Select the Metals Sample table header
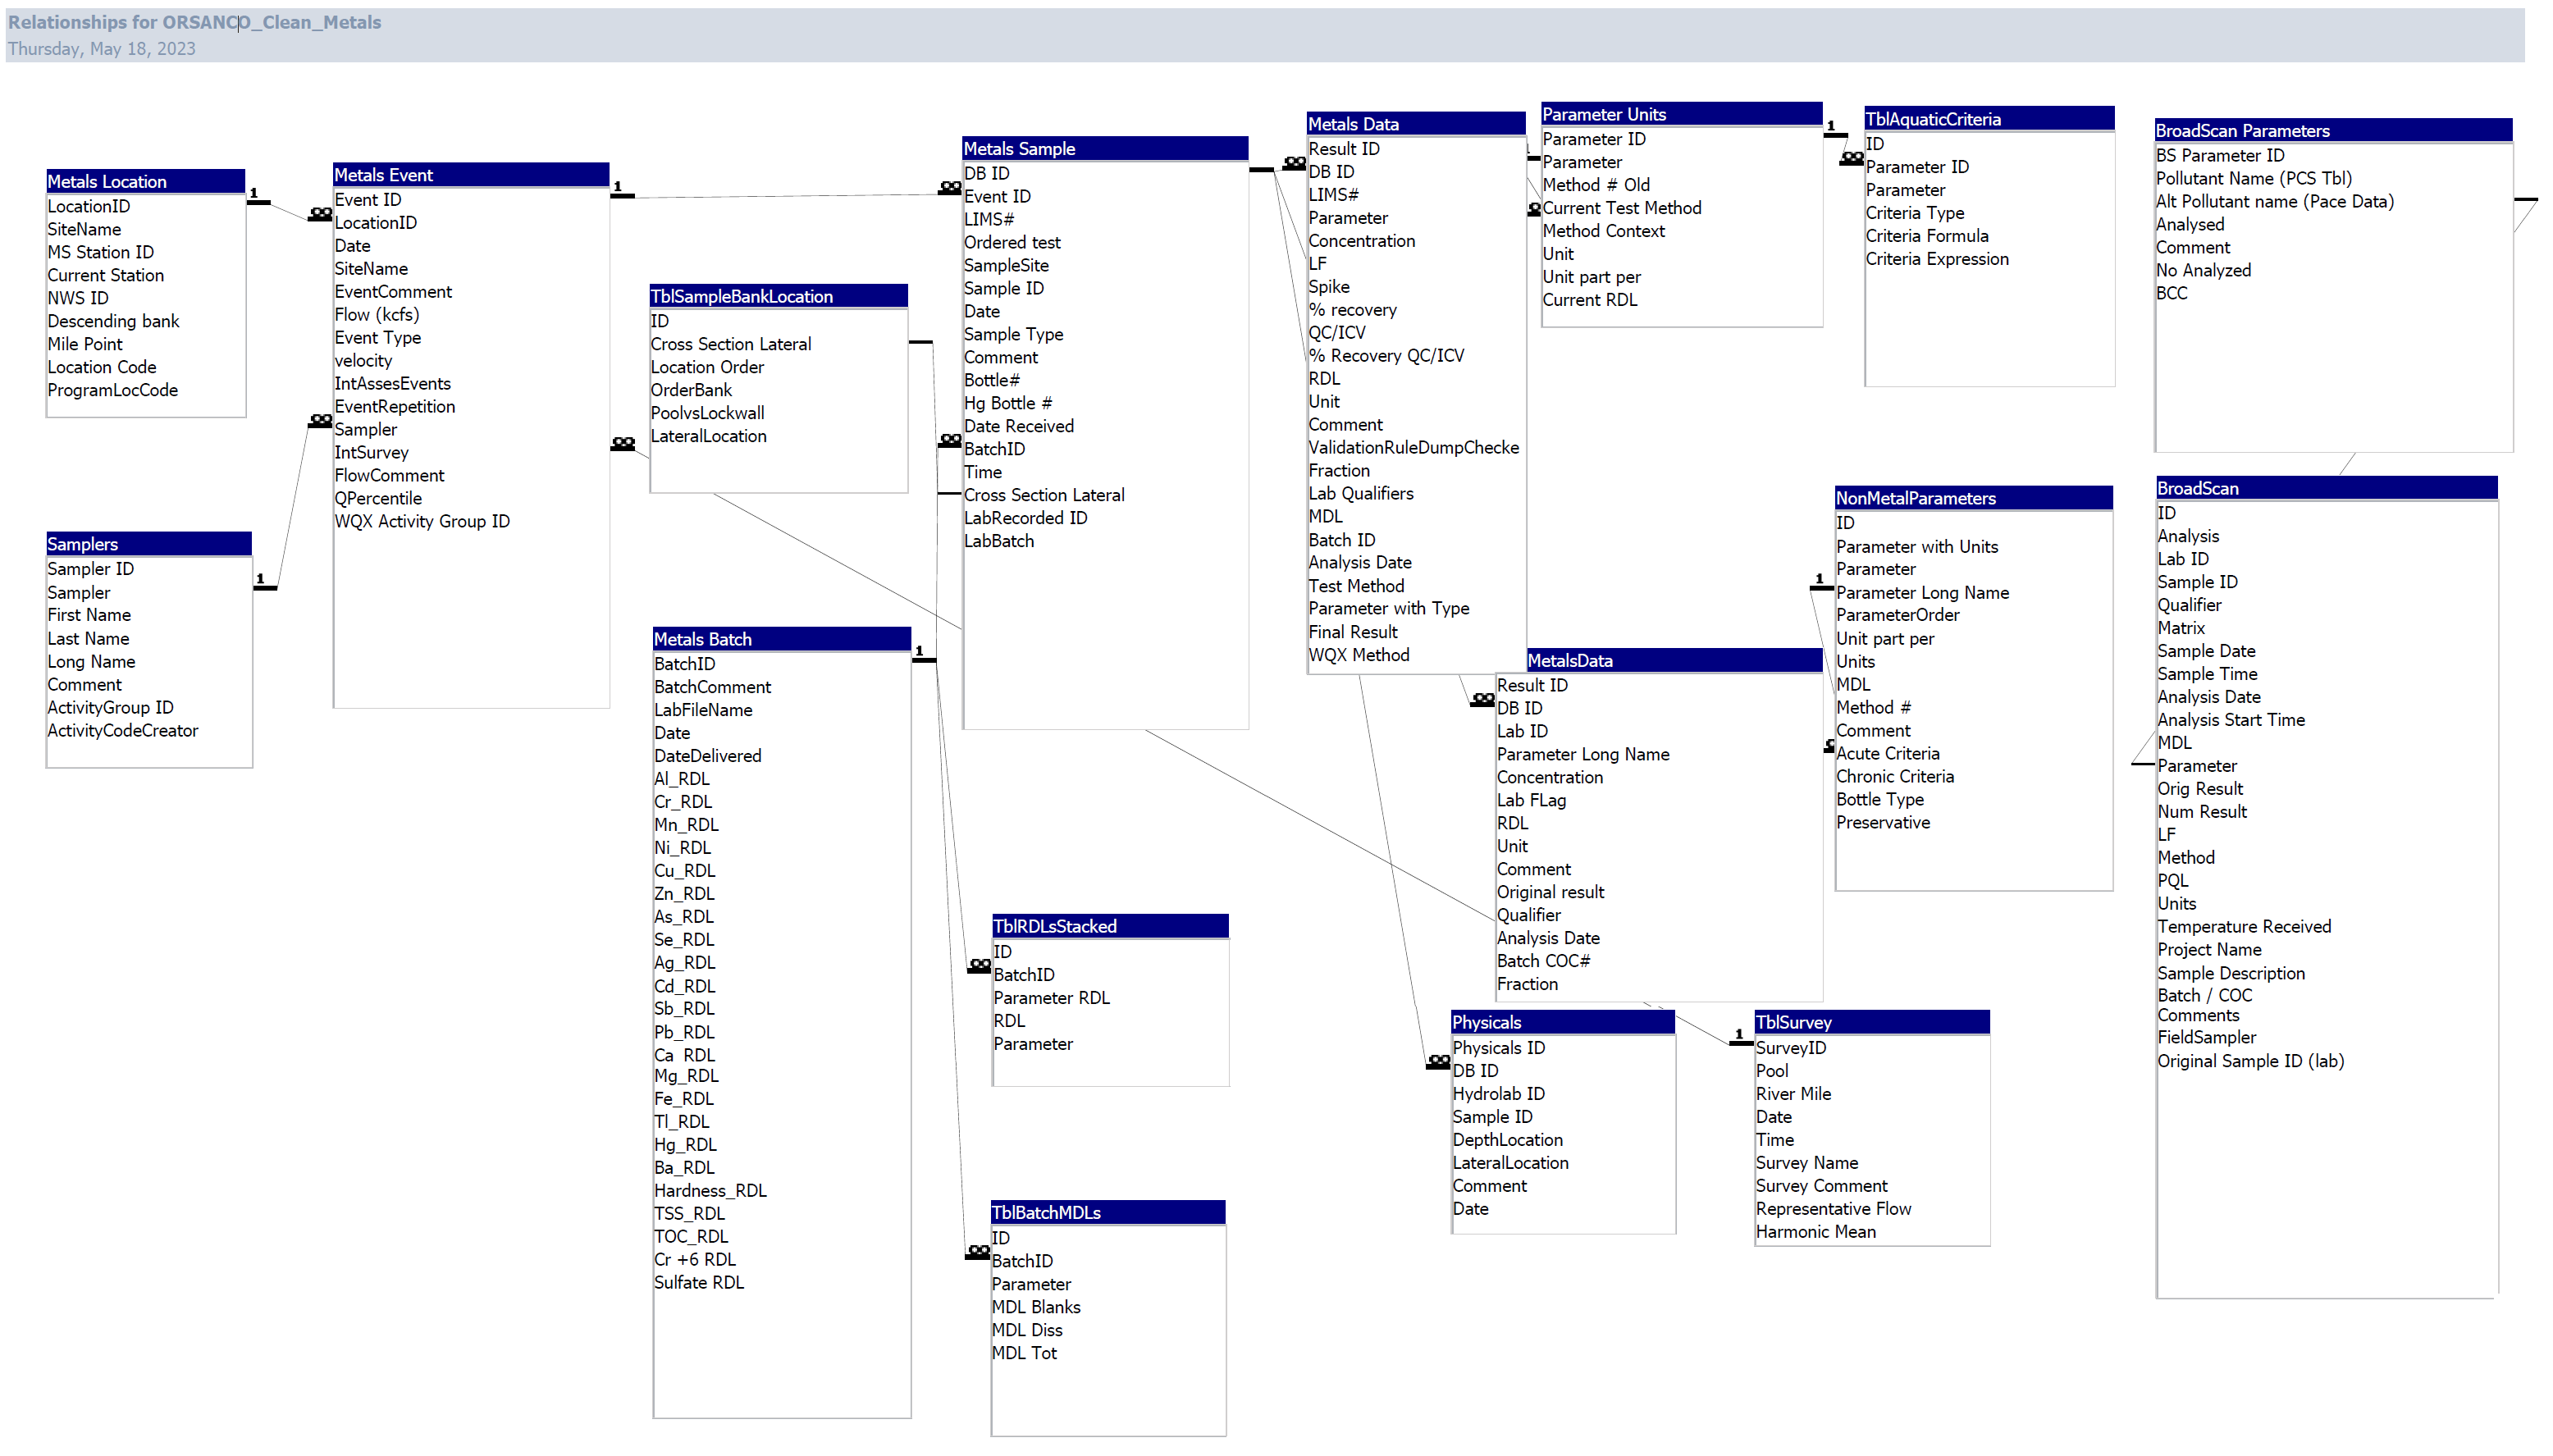Screen dimensions: 2553x1456 tap(1104, 148)
